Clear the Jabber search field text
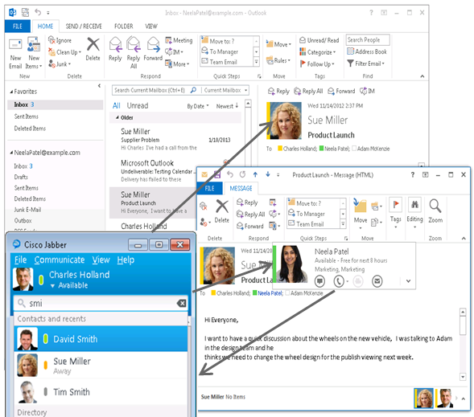 coord(182,303)
